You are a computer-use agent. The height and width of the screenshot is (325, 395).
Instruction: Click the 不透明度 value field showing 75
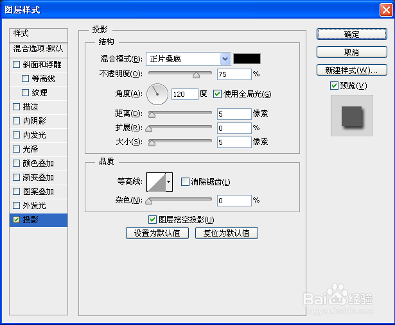click(234, 74)
